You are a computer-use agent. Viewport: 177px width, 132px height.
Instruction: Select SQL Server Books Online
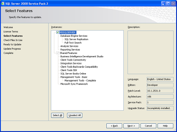73,74
